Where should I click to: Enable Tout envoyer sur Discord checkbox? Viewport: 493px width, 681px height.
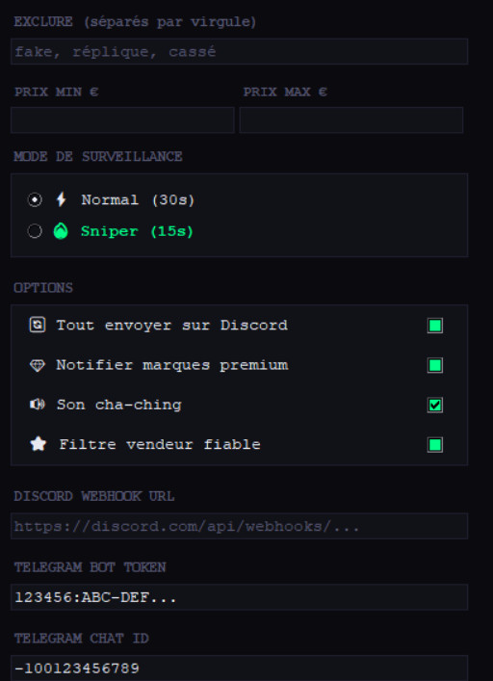[435, 326]
